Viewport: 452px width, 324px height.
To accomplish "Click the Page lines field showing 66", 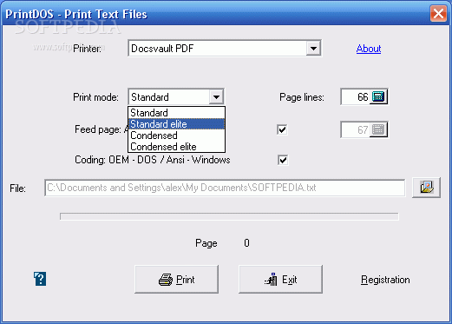I will tap(356, 96).
